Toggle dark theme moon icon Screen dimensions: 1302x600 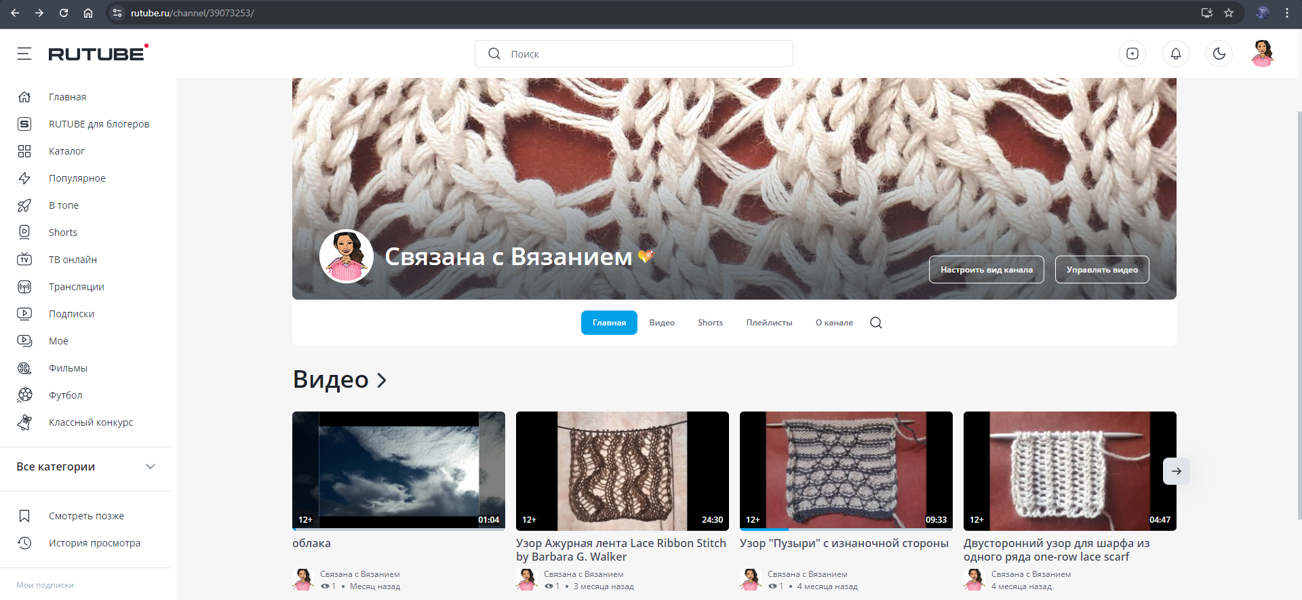1219,54
